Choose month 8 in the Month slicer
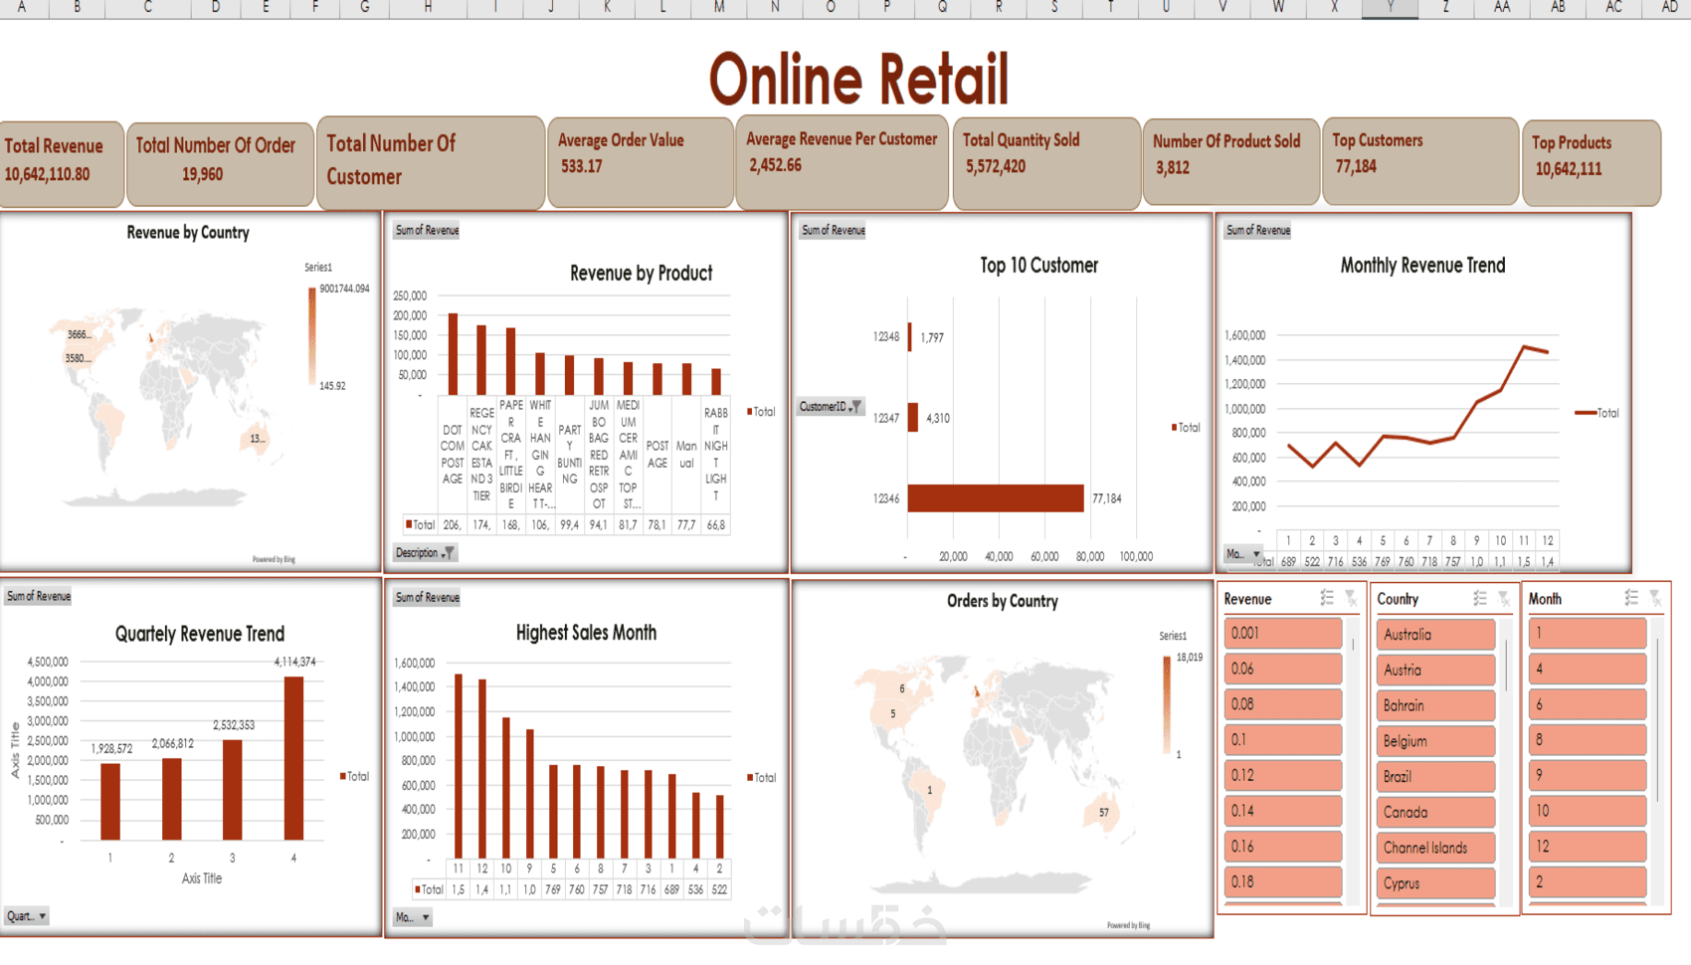This screenshot has width=1691, height=965. [1588, 739]
